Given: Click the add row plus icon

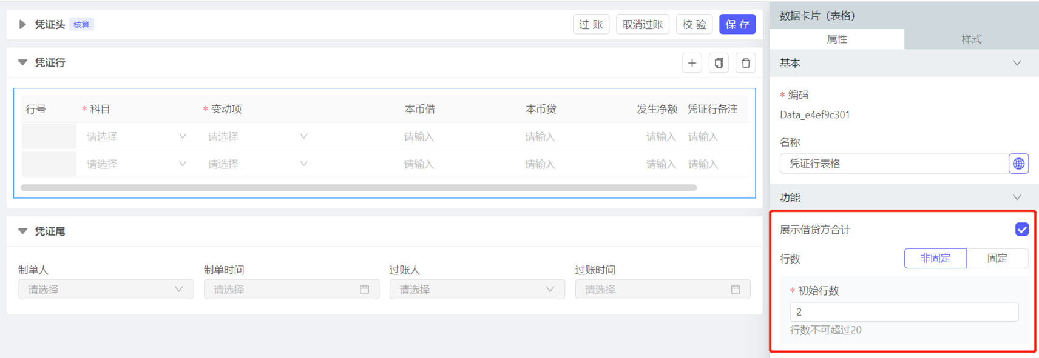Looking at the screenshot, I should click(x=692, y=63).
